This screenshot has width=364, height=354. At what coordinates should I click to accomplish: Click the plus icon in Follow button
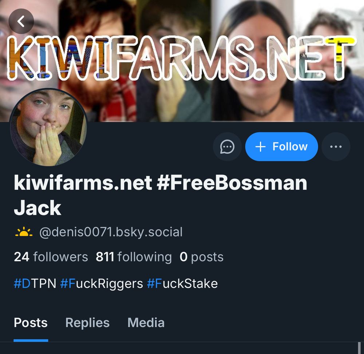tap(260, 147)
